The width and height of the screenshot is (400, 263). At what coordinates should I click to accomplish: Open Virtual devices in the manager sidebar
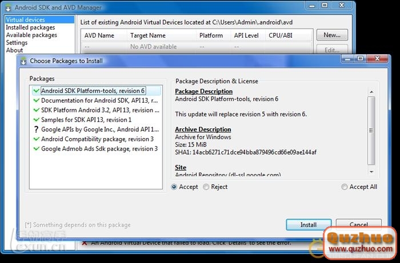39,19
